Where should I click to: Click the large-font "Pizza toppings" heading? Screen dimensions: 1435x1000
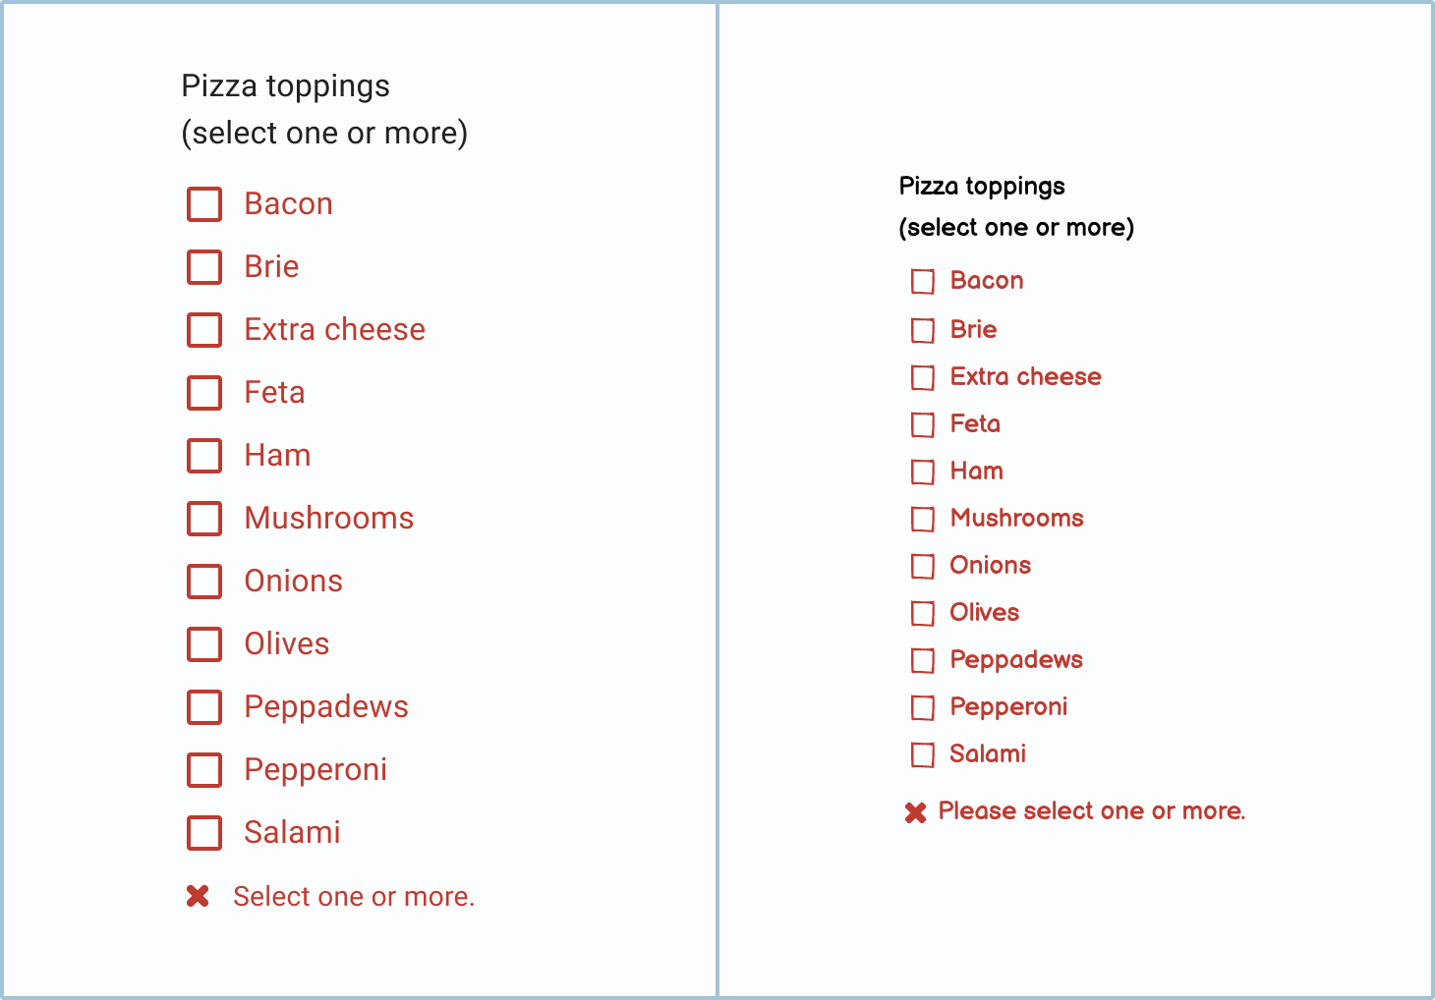pyautogui.click(x=285, y=86)
